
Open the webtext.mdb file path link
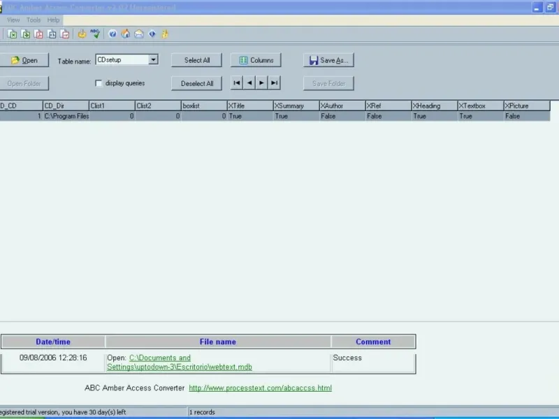[x=180, y=362]
